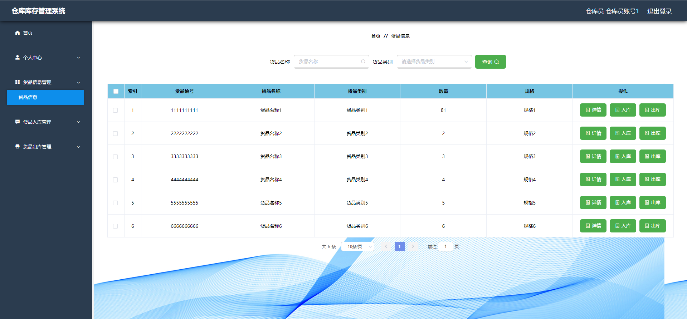Click 入库 for row 1111111111
Image resolution: width=687 pixels, height=319 pixels.
(623, 110)
